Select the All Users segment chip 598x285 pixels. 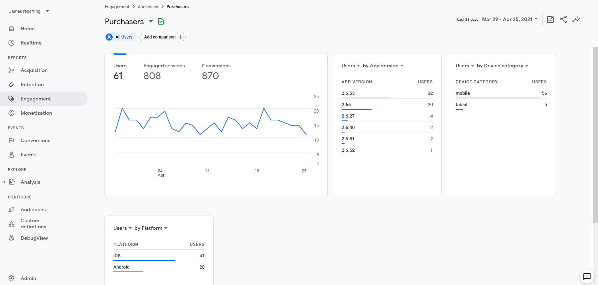click(120, 37)
